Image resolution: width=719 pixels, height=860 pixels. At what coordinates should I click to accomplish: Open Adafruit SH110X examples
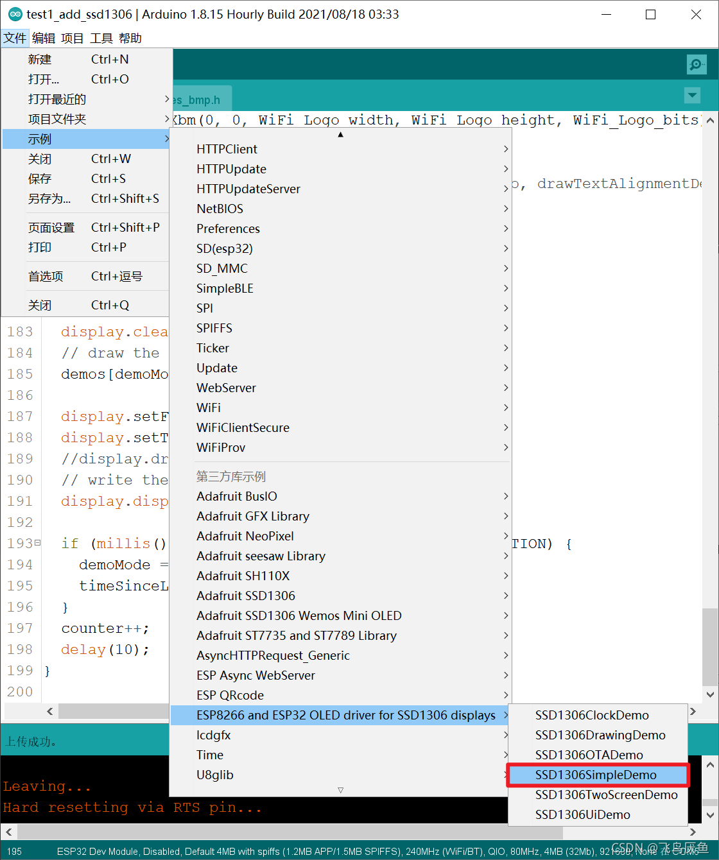(x=340, y=576)
